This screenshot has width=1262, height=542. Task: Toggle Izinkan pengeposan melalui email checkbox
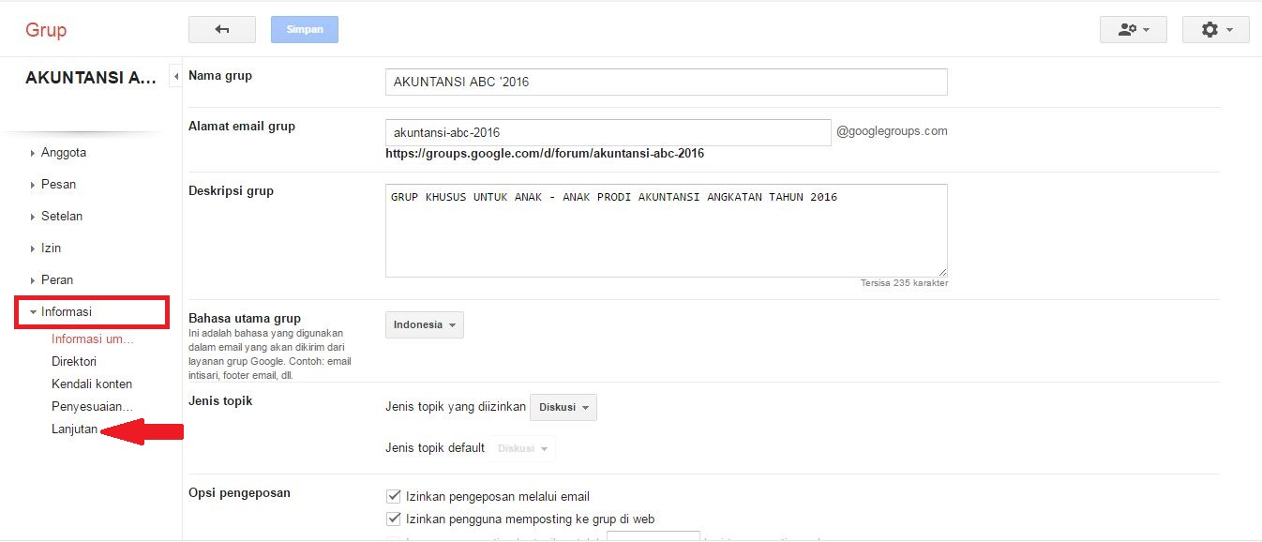(394, 496)
